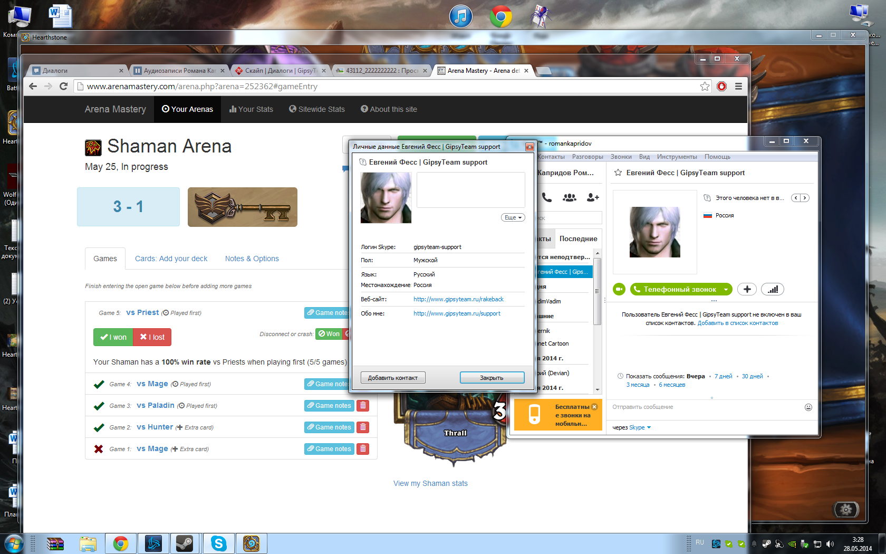Screen dimensions: 886x554
Task: Open the emoticon picker in Skype
Action: click(808, 407)
